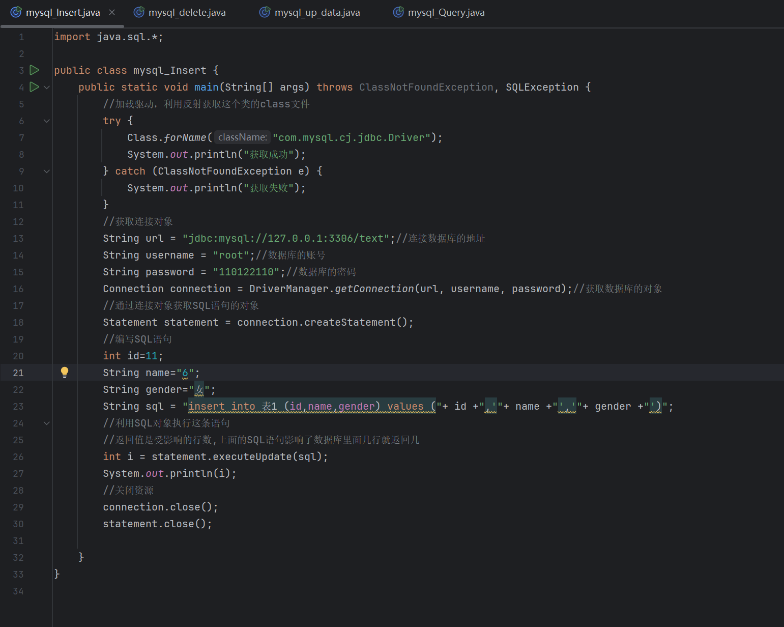Click the "ClassNotFoundException" in the throws clause
Image resolution: width=784 pixels, height=627 pixels.
tap(426, 88)
